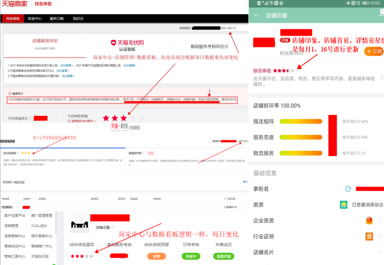Click the orange 订阅 subscribe button
The width and height of the screenshot is (384, 265).
(x=373, y=51)
